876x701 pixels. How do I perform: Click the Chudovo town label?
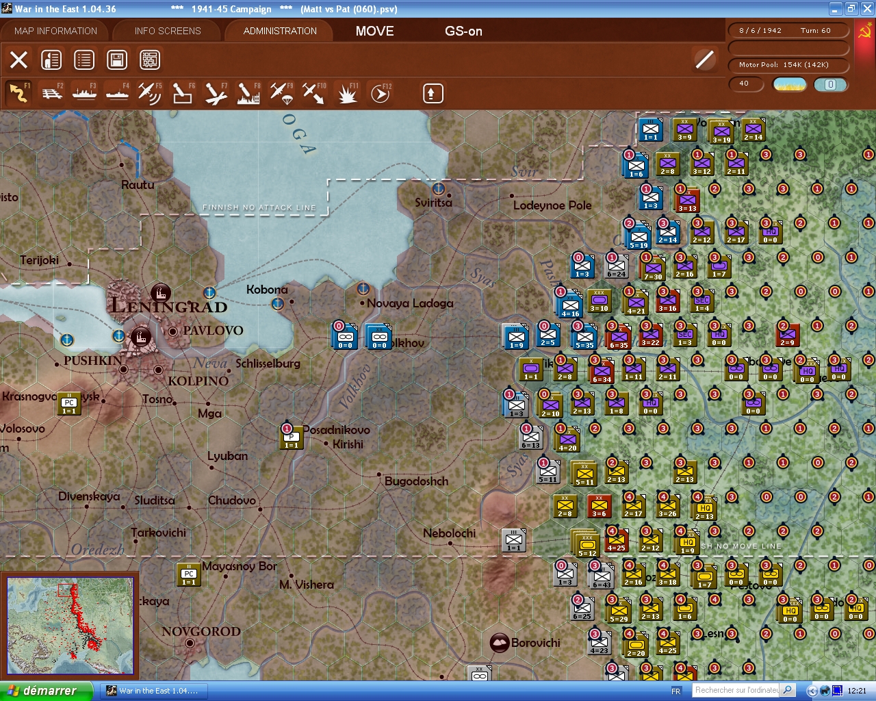231,500
